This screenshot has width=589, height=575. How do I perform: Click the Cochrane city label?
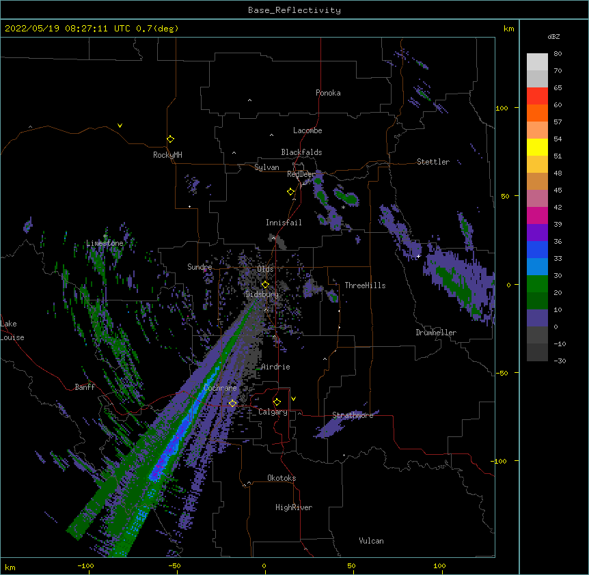tap(221, 388)
